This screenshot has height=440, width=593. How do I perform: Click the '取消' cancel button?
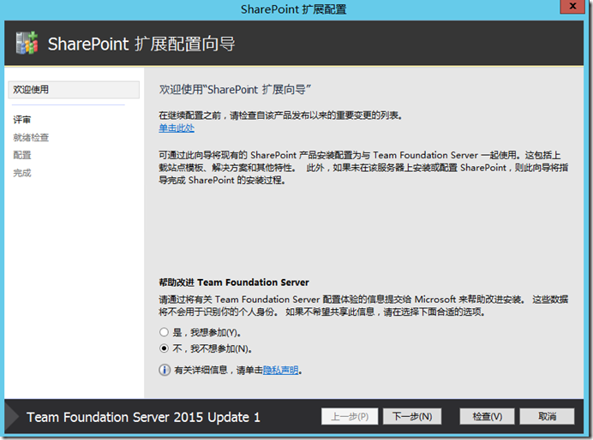click(x=547, y=416)
